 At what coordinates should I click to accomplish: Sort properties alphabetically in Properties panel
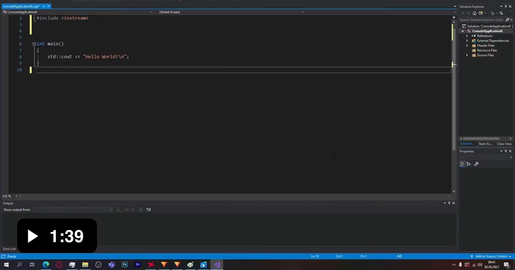click(x=469, y=164)
